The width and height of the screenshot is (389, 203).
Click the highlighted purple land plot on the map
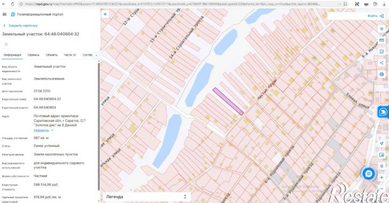click(x=228, y=101)
